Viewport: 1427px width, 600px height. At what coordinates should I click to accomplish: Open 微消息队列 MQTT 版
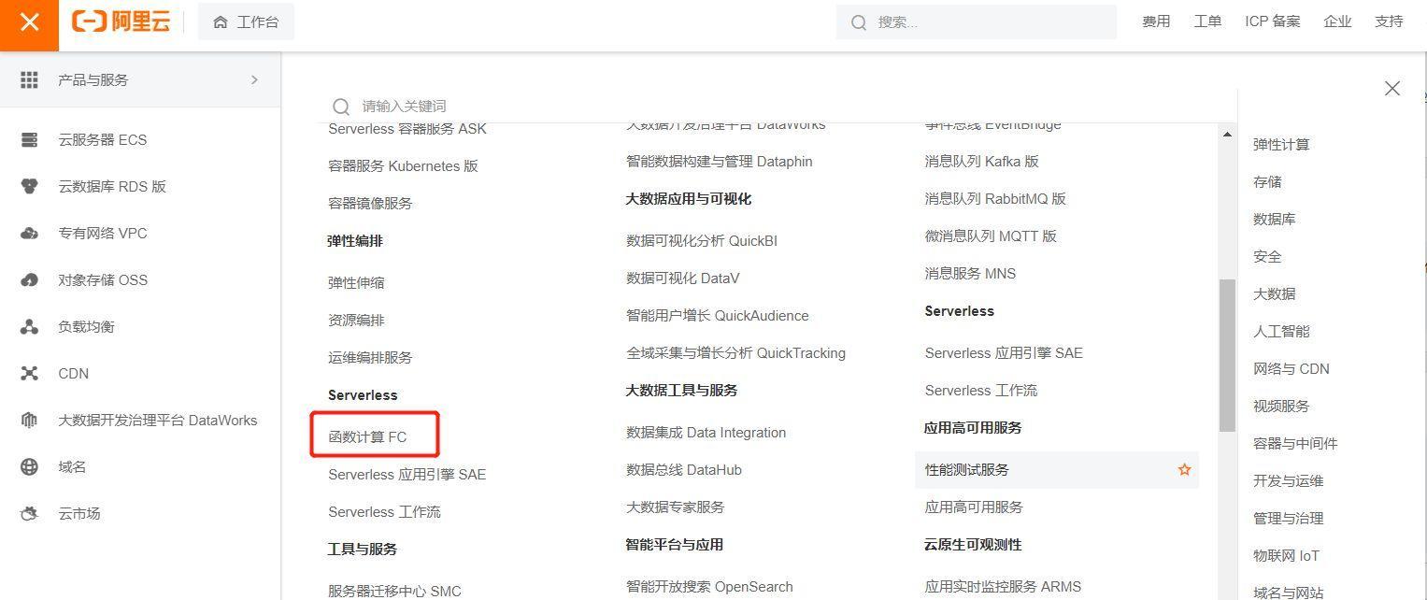[x=991, y=236]
